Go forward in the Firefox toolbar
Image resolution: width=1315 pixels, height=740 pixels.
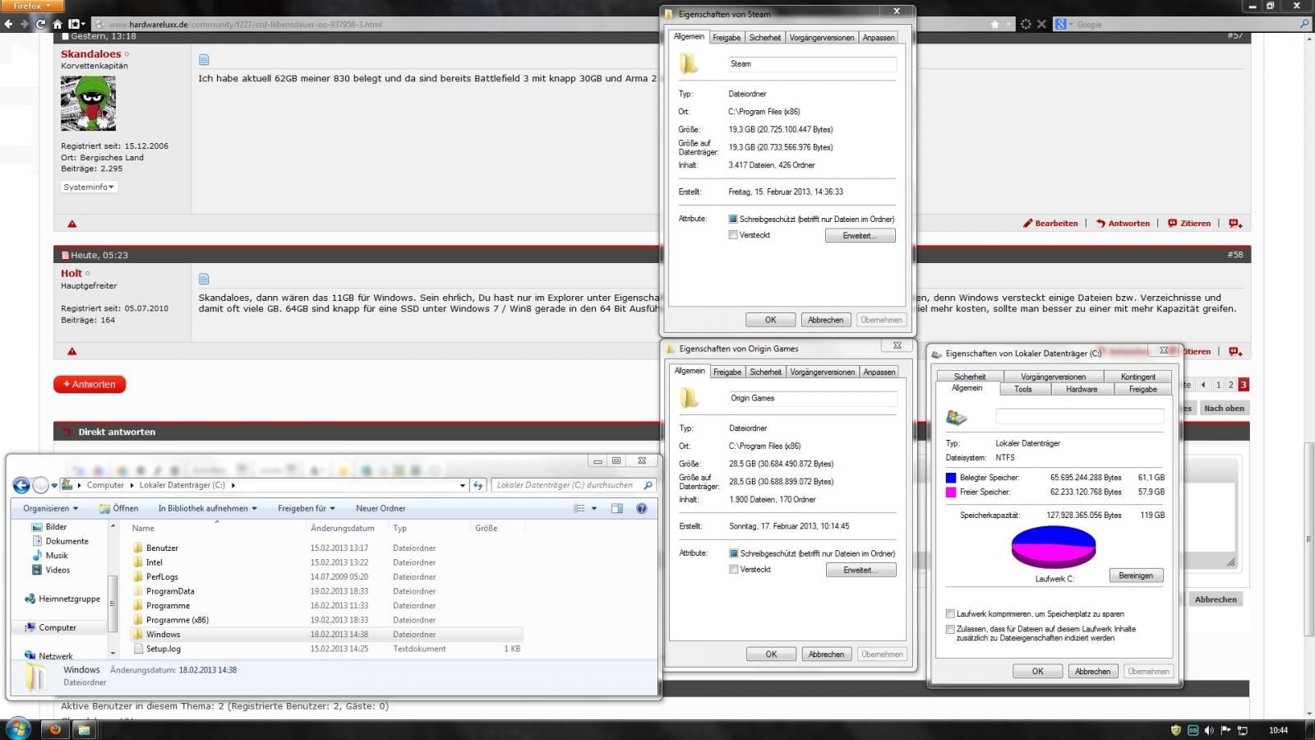25,24
